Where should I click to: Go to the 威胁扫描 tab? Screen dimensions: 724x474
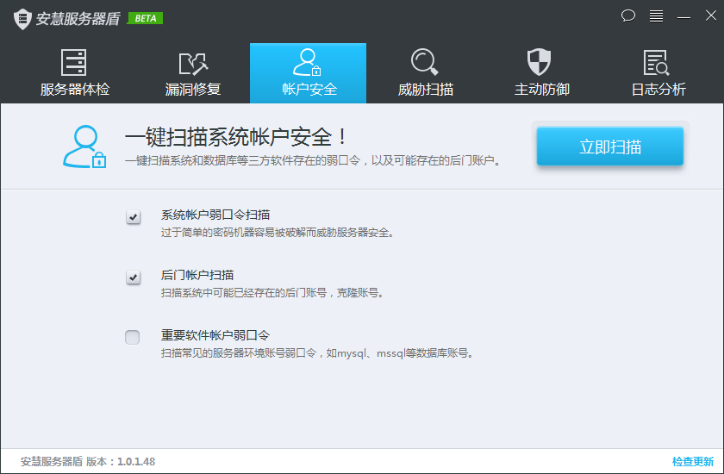tap(425, 73)
